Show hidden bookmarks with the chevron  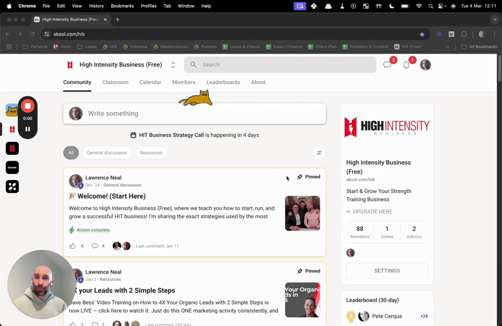(x=448, y=47)
